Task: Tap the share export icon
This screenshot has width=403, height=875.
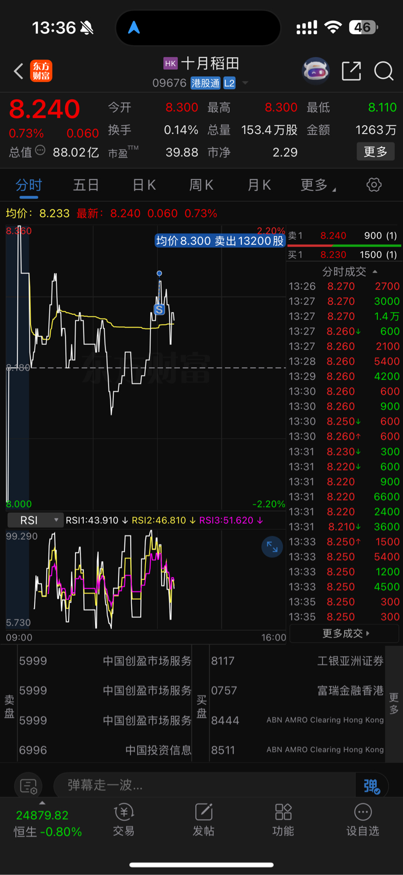Action: click(352, 71)
